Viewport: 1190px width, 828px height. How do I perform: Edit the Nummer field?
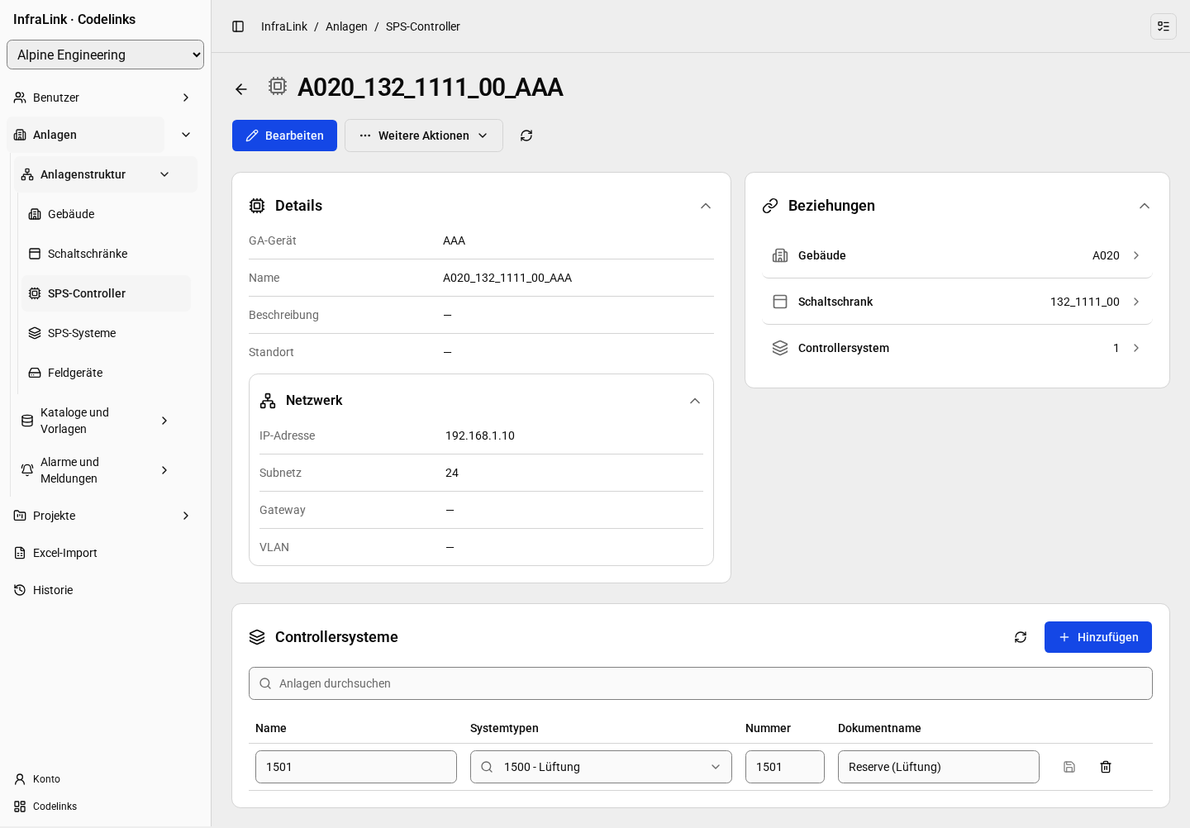click(x=785, y=767)
